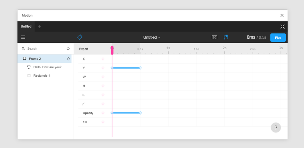Click the 60 fps frame rate icon
This screenshot has height=148, width=304.
[x=214, y=37]
